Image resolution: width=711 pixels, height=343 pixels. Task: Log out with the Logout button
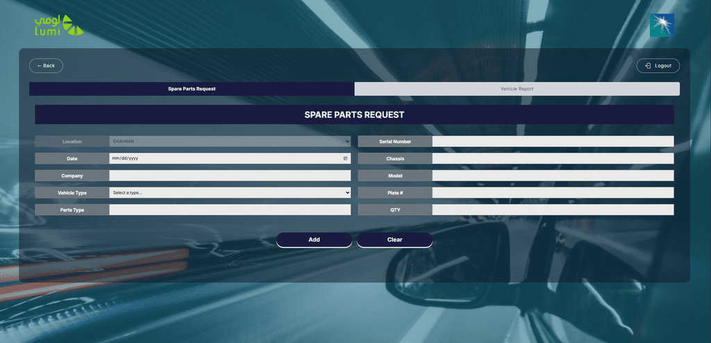[x=658, y=66]
